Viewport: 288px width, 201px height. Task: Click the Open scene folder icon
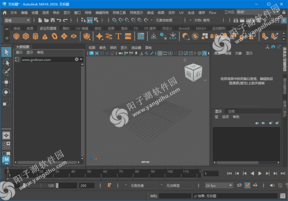click(x=46, y=20)
